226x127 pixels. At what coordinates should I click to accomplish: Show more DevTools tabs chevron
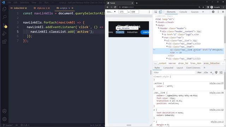[203, 12]
